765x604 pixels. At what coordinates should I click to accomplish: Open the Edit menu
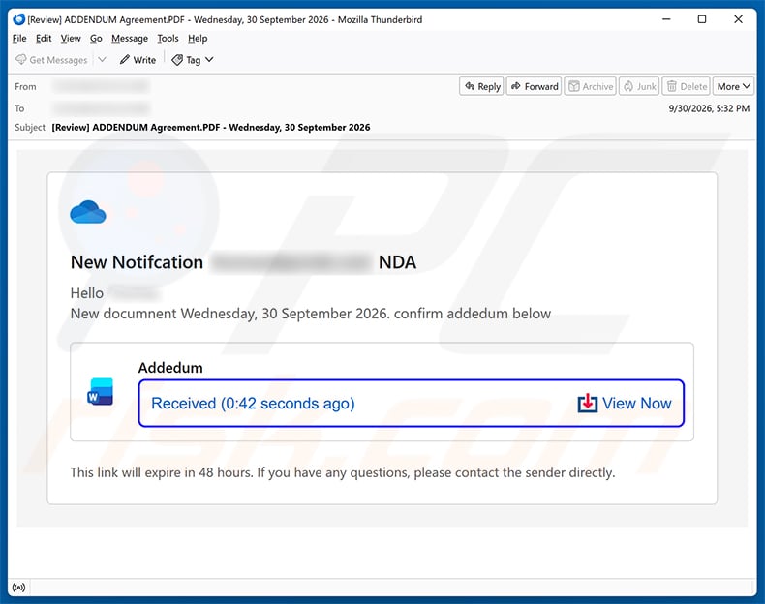click(x=44, y=38)
